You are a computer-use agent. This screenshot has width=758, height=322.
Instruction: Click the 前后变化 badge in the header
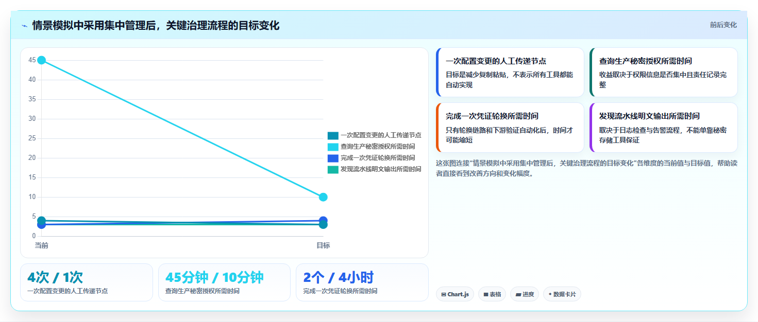point(723,25)
